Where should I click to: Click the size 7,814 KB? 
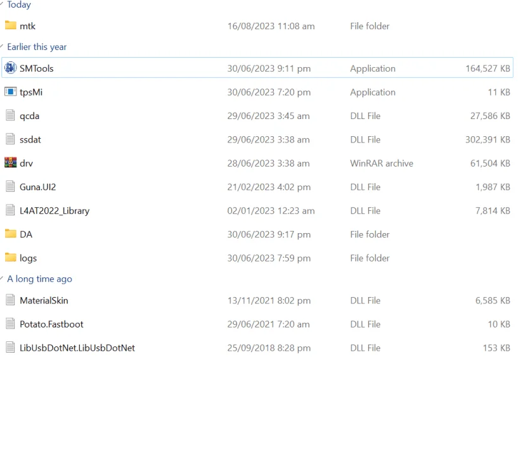coord(493,211)
